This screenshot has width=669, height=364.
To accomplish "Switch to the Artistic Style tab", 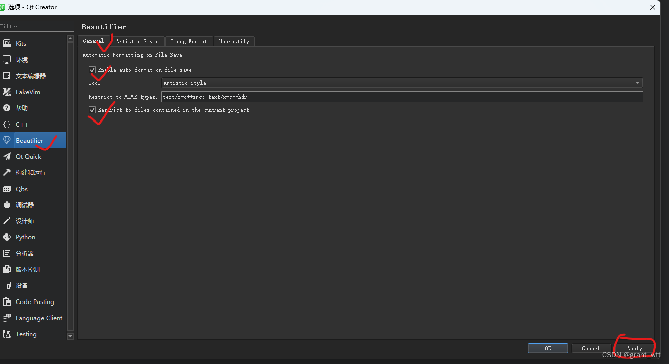I will pyautogui.click(x=137, y=41).
